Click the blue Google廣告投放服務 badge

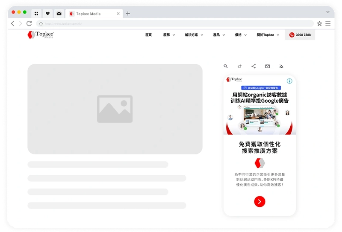pos(261,88)
